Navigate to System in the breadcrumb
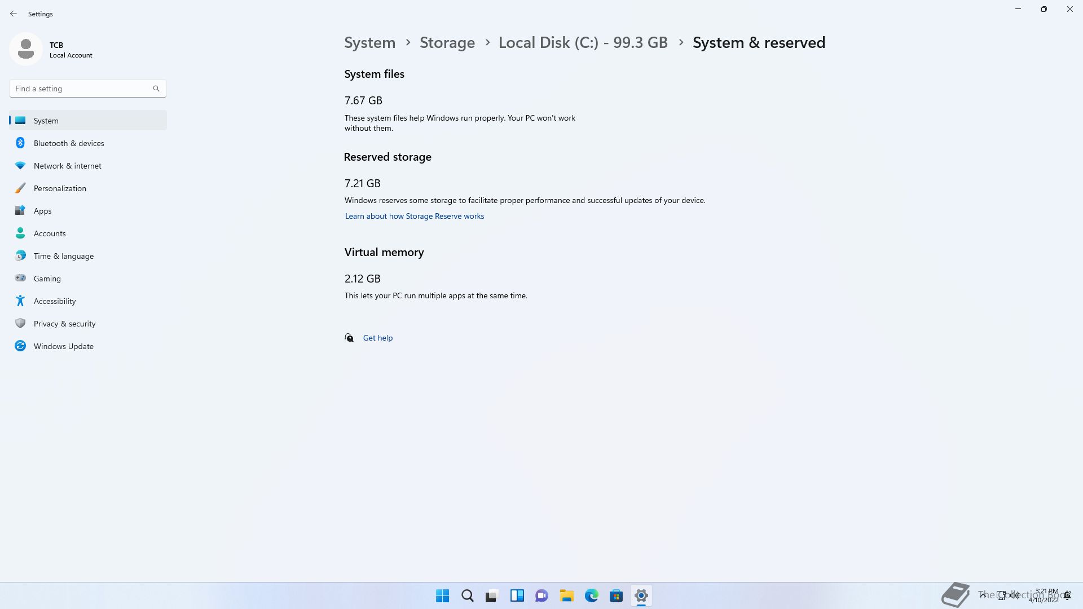The width and height of the screenshot is (1083, 609). click(370, 43)
